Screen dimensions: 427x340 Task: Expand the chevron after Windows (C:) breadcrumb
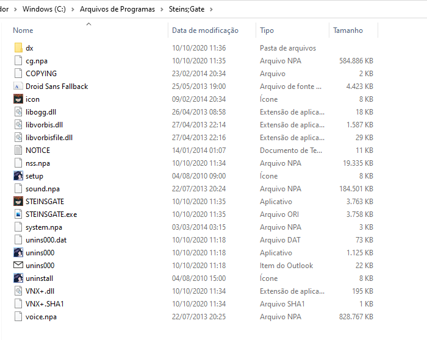(73, 9)
